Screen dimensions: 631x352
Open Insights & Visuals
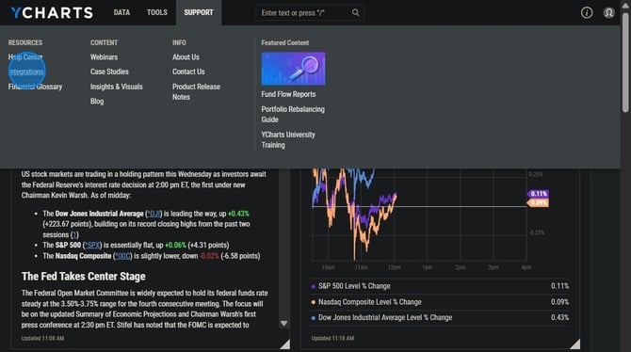pos(116,87)
